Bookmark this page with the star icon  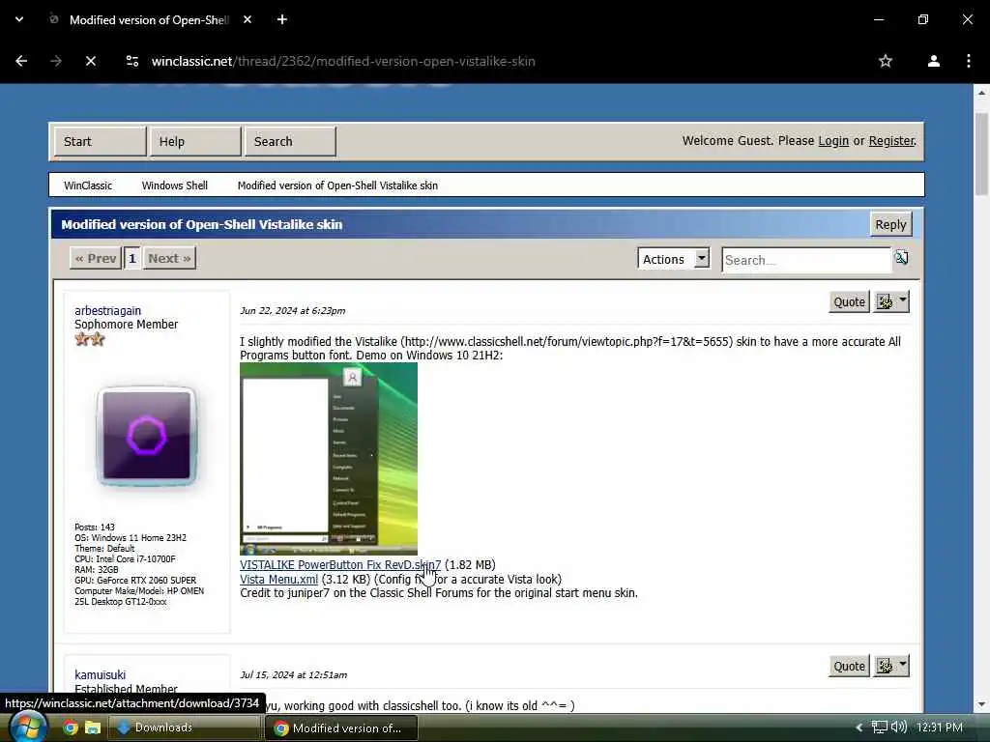click(x=886, y=61)
